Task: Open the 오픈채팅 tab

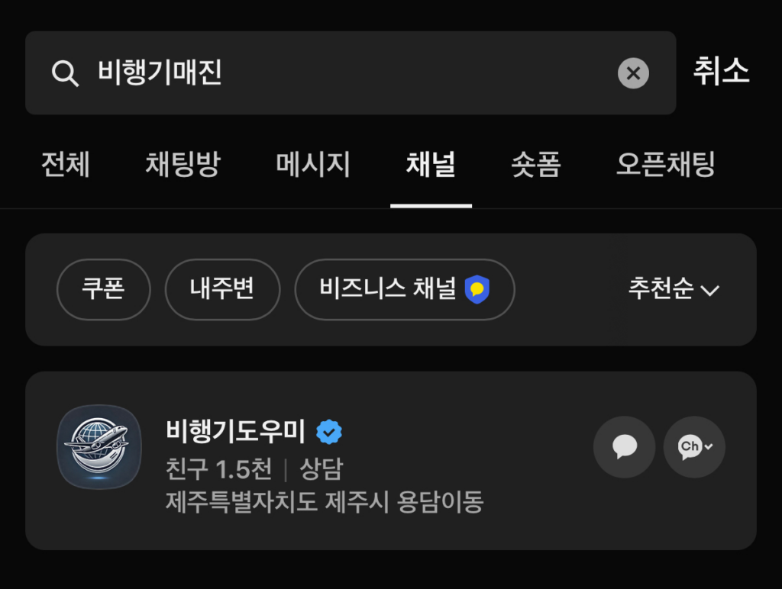Action: 665,164
